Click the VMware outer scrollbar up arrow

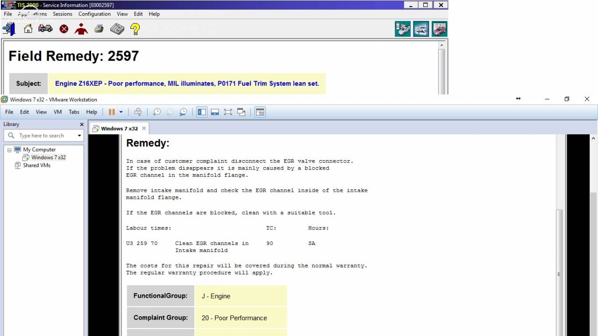[594, 139]
